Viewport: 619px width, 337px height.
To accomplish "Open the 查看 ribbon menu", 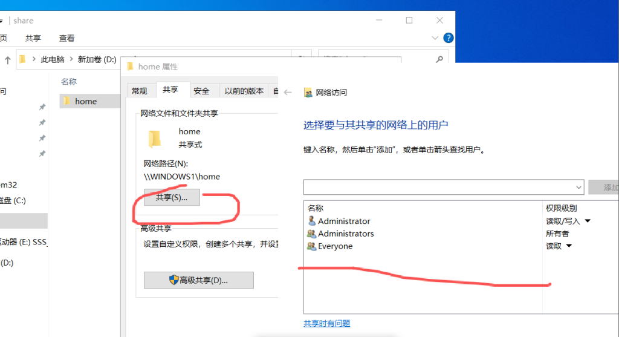I will click(x=66, y=38).
